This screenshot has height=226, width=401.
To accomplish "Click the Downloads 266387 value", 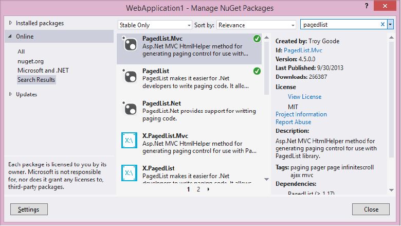I will 318,77.
